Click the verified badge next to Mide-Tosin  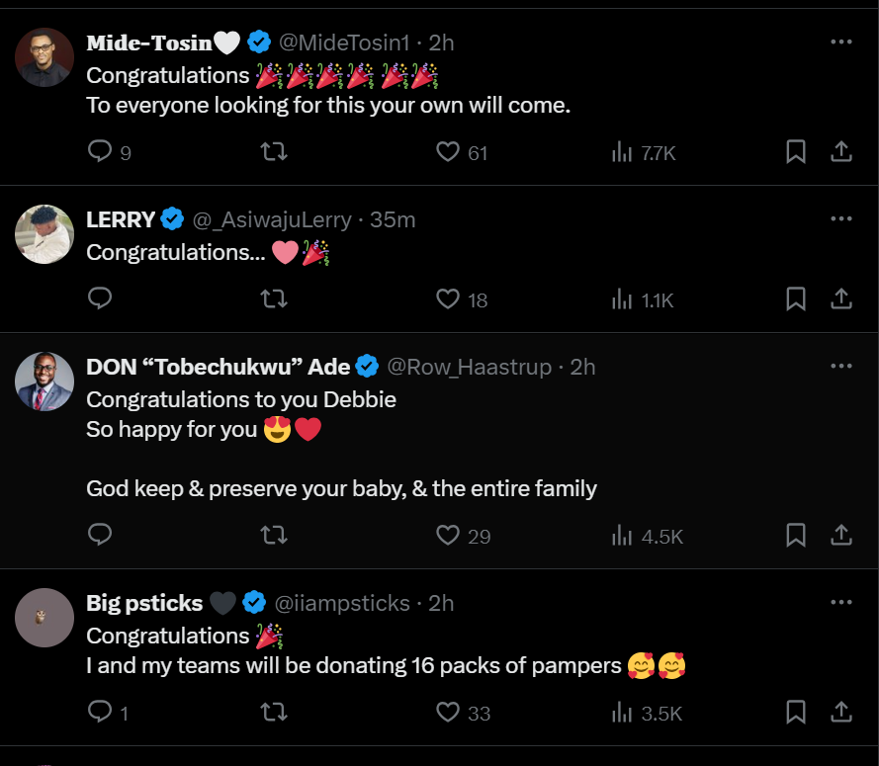[x=259, y=42]
